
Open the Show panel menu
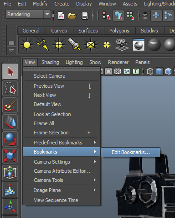95,62
